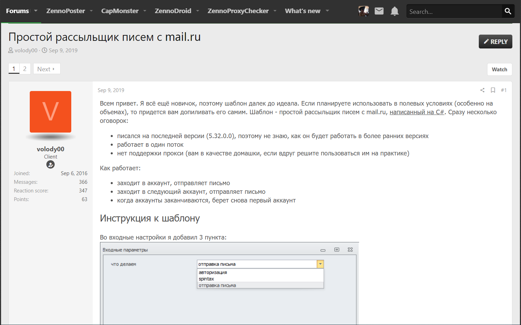Minimize the Входные параметры dialog
Image resolution: width=521 pixels, height=325 pixels.
click(323, 250)
